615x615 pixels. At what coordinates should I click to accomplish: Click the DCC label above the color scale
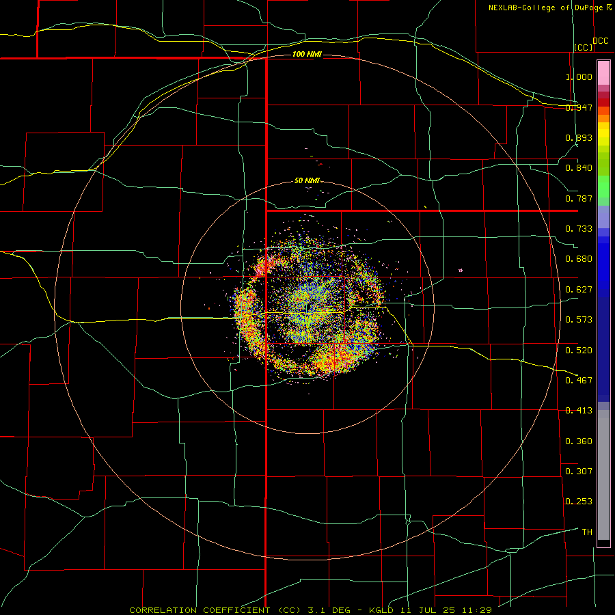pyautogui.click(x=600, y=41)
